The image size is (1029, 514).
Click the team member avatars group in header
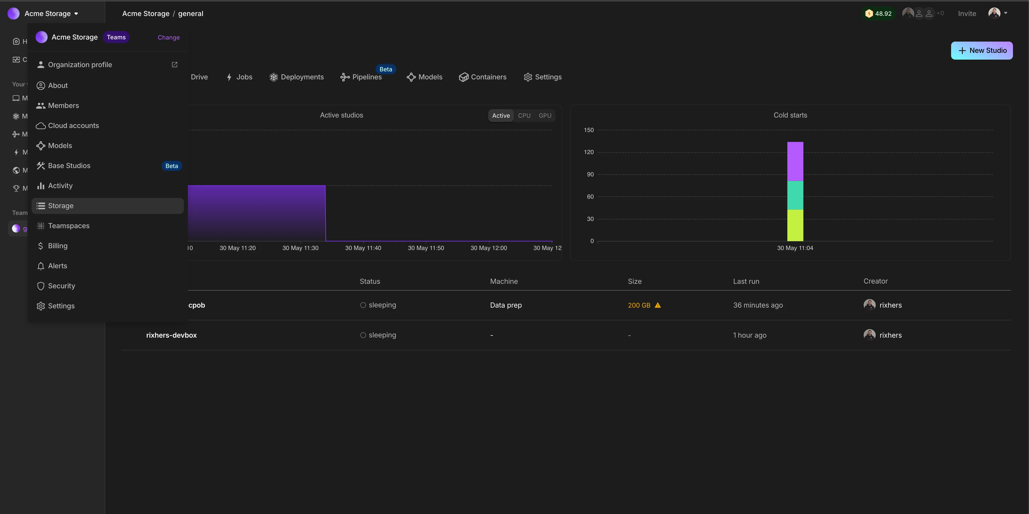(923, 14)
